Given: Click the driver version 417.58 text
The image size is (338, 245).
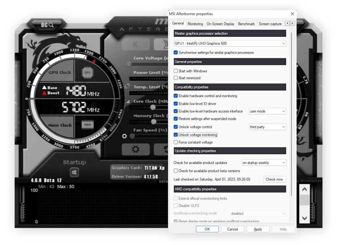Looking at the screenshot, I should (x=151, y=177).
